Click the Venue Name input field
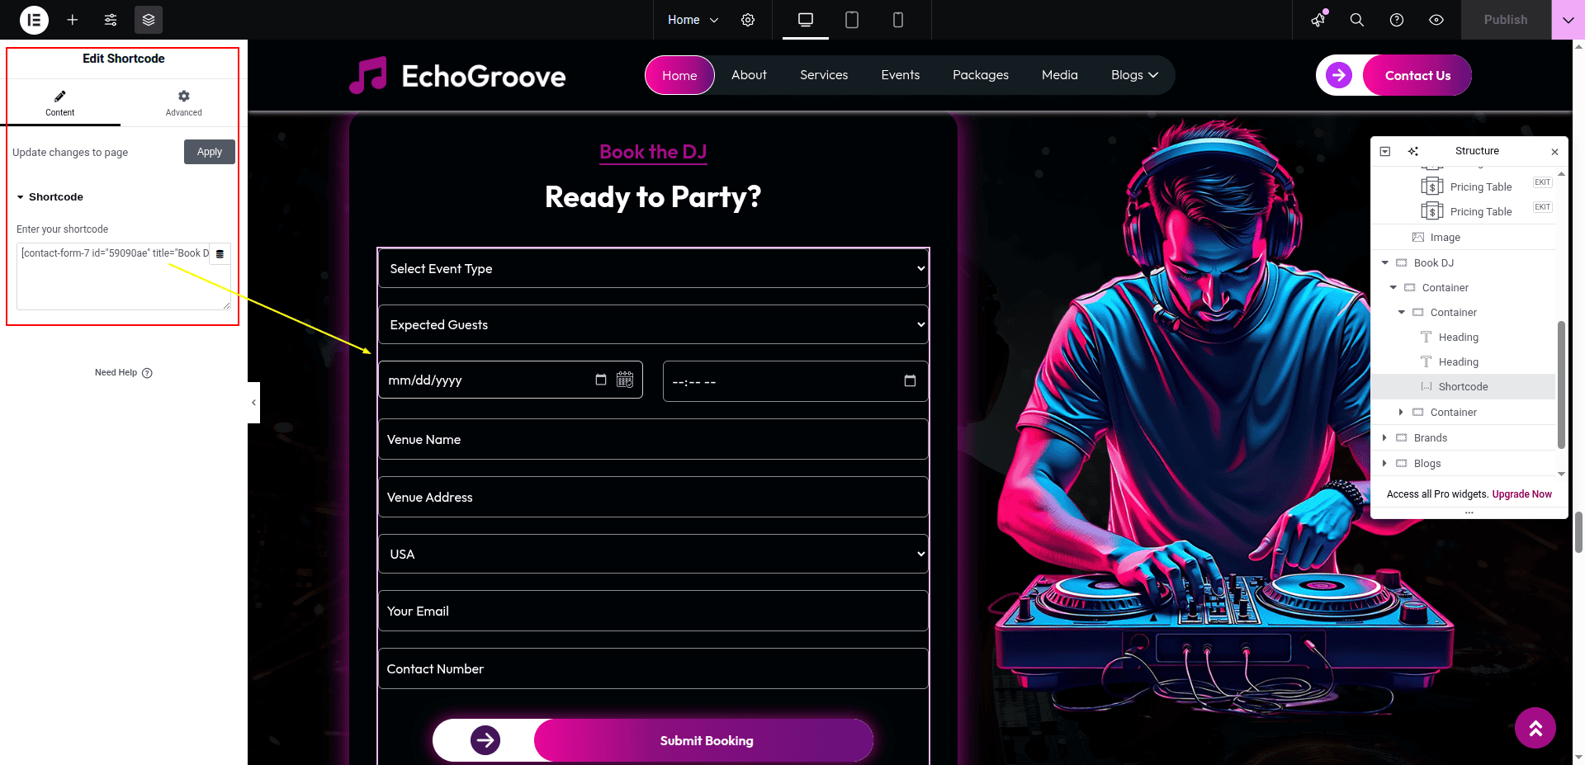 [x=653, y=440]
